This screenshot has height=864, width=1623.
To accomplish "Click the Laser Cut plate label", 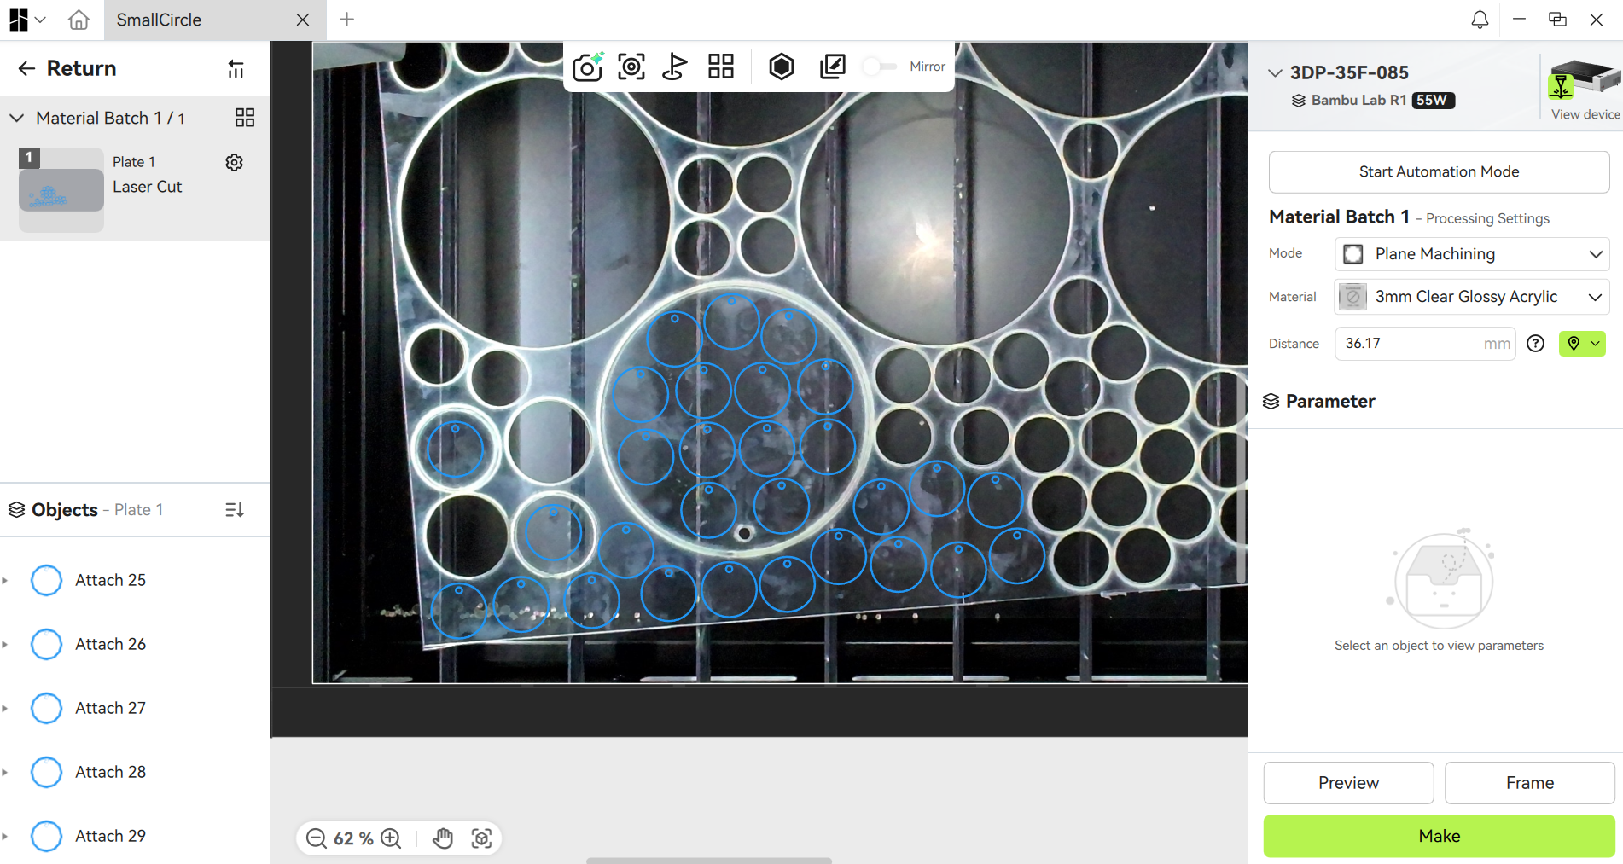I will tap(147, 187).
